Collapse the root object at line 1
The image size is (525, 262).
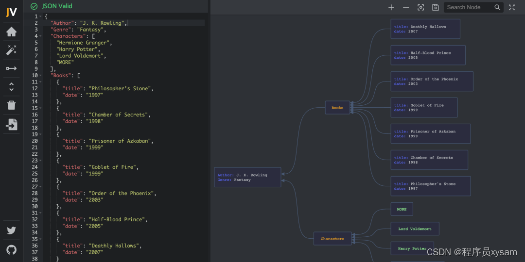40,16
